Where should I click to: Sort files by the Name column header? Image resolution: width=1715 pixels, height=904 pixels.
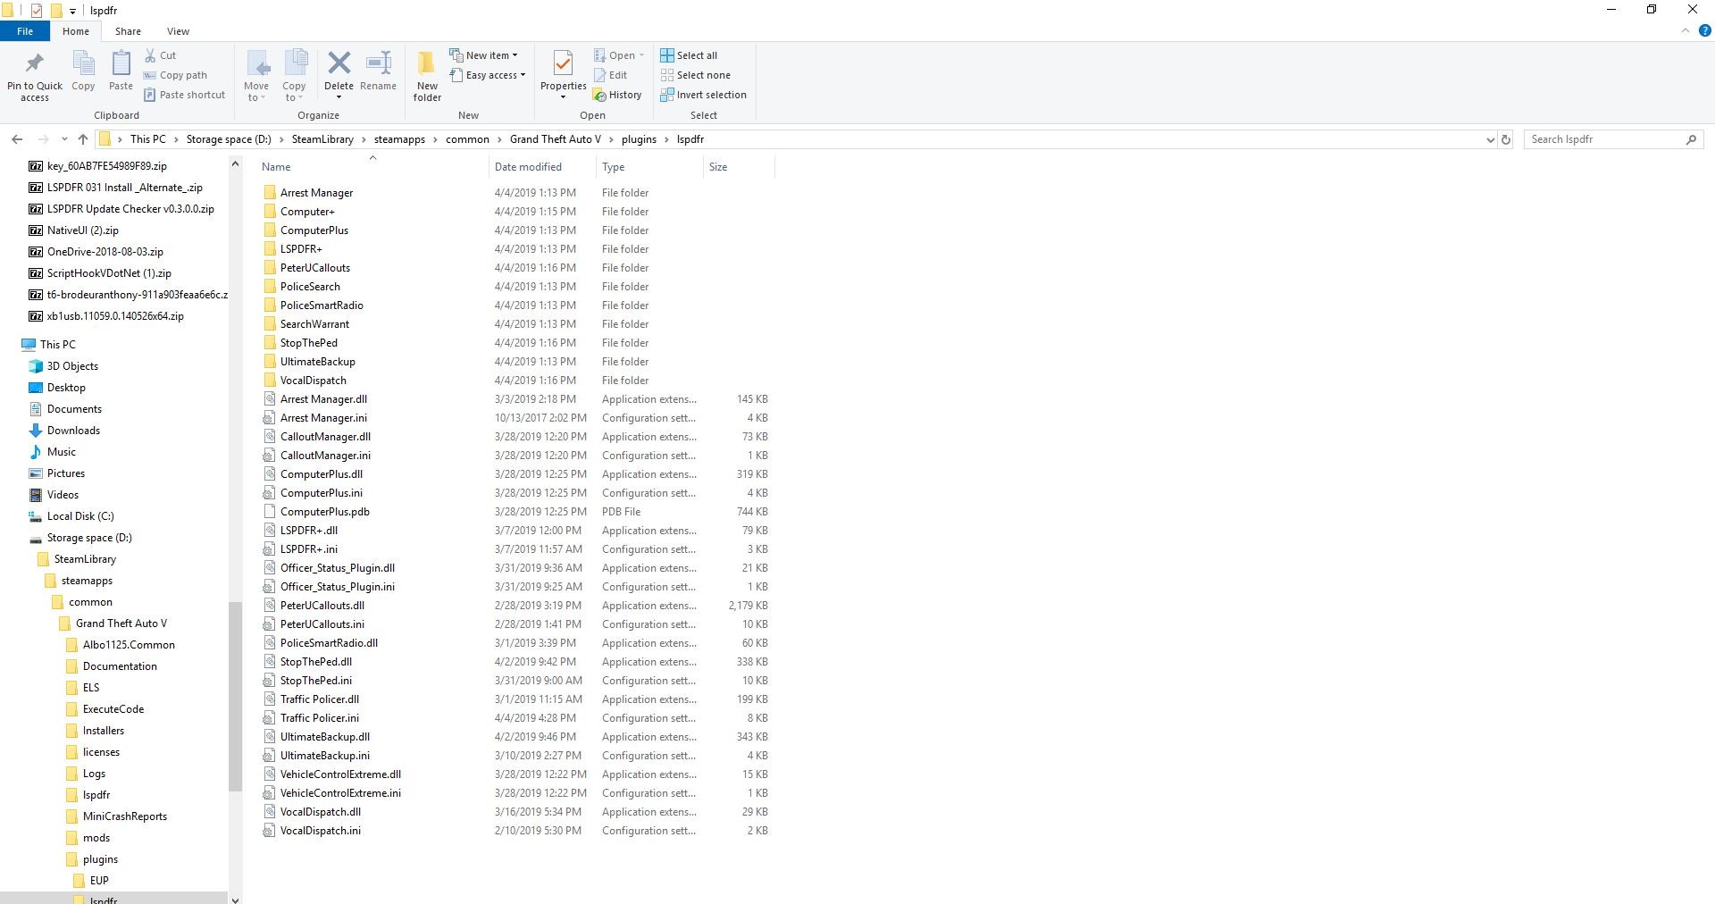pos(373,167)
